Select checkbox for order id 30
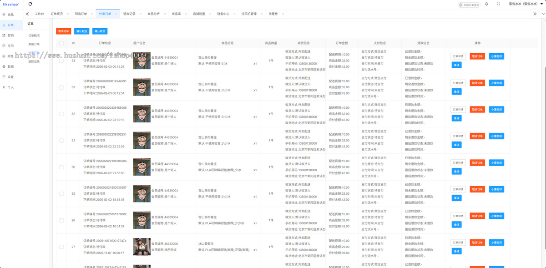 61,167
